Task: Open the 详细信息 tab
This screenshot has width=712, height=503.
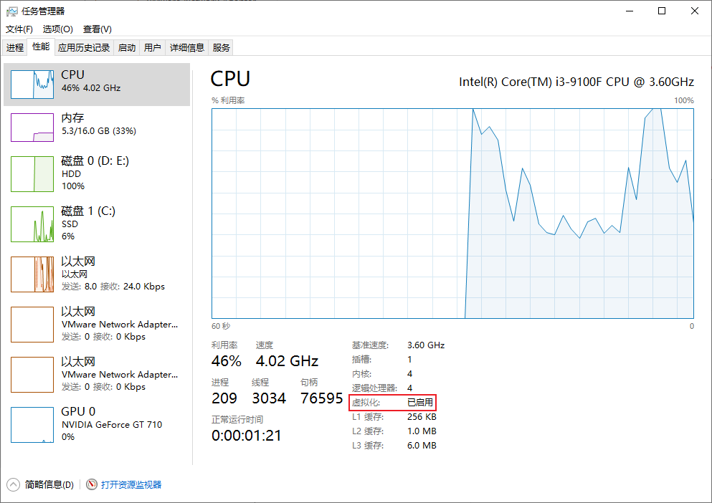Action: click(186, 48)
